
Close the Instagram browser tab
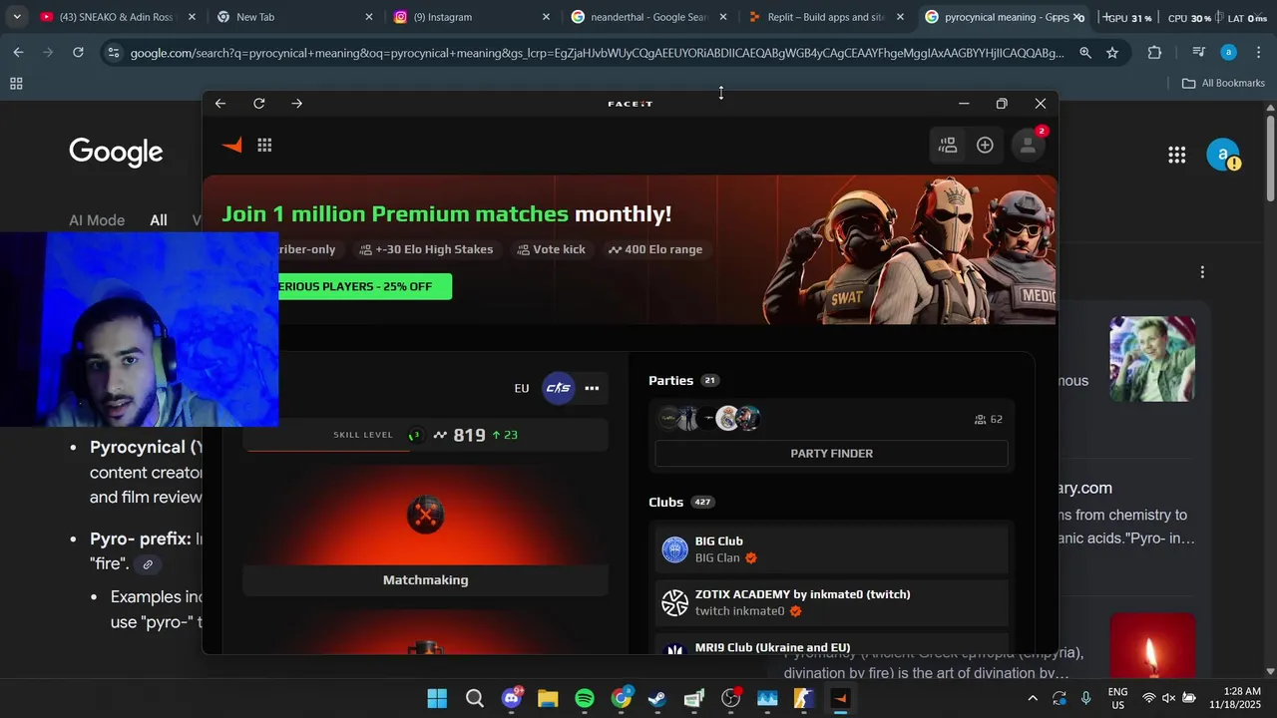click(546, 17)
